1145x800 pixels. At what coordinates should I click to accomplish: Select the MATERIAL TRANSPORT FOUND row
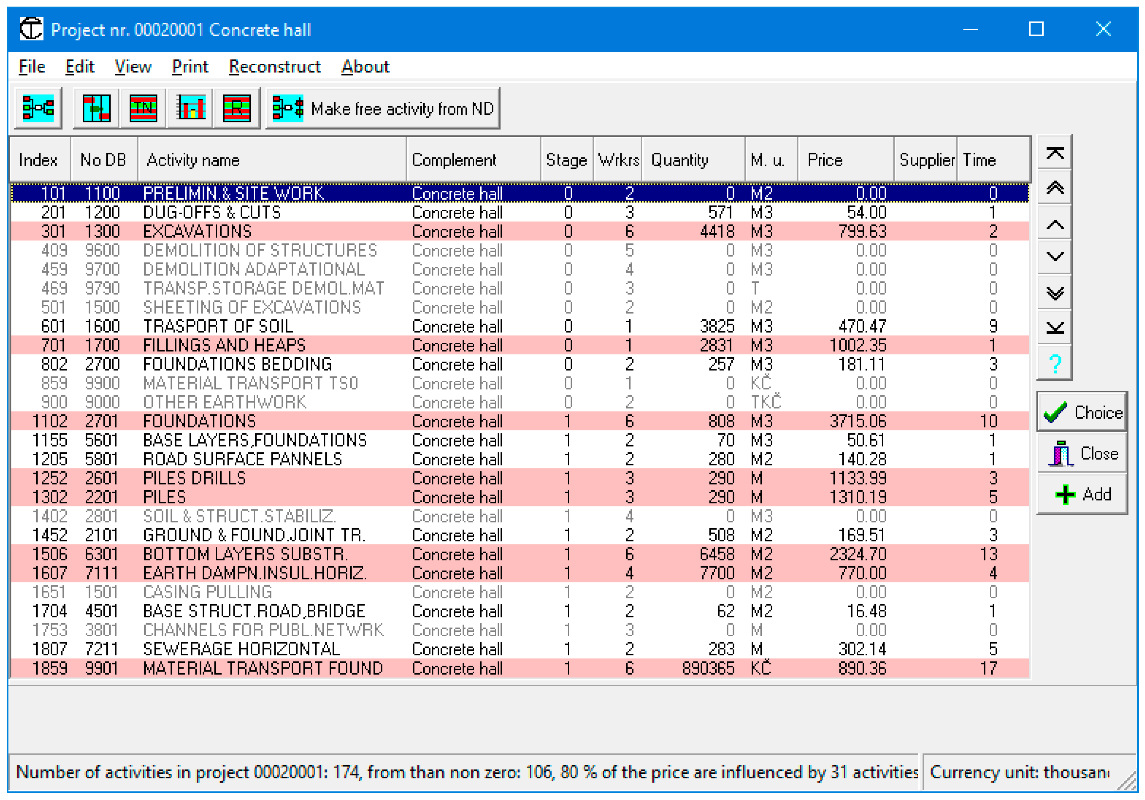pyautogui.click(x=262, y=668)
